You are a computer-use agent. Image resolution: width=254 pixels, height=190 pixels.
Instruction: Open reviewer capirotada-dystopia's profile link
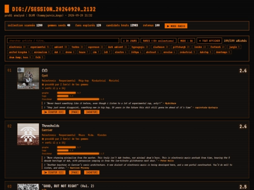pyautogui.click(x=206, y=107)
